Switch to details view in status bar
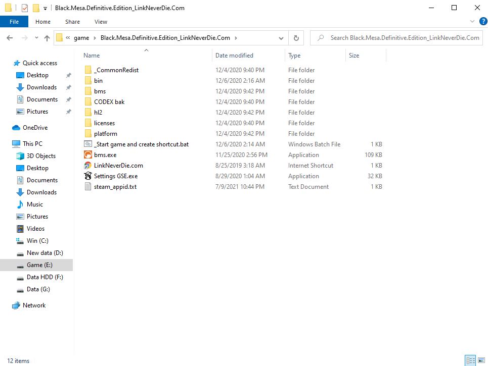The width and height of the screenshot is (488, 366). click(470, 360)
